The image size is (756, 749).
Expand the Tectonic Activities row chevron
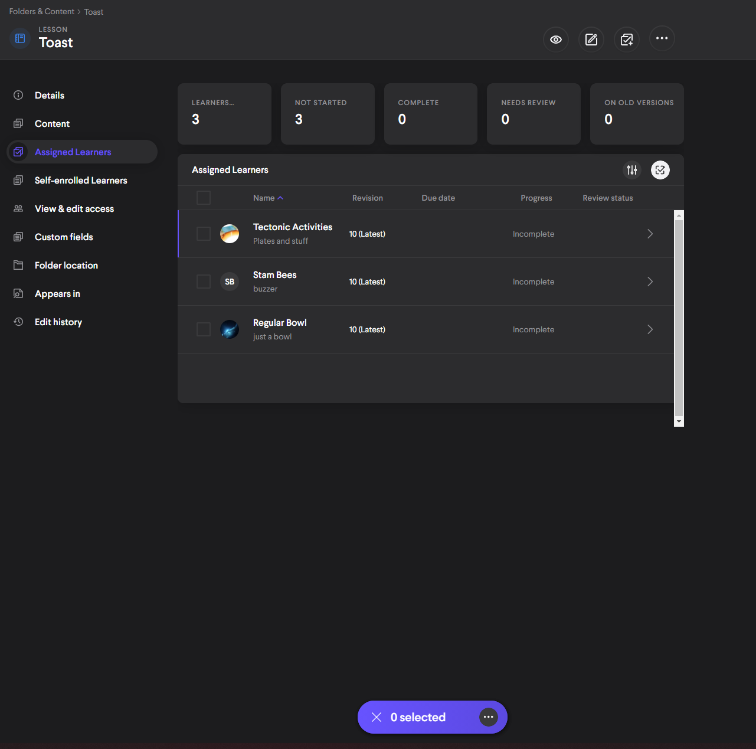click(x=650, y=234)
